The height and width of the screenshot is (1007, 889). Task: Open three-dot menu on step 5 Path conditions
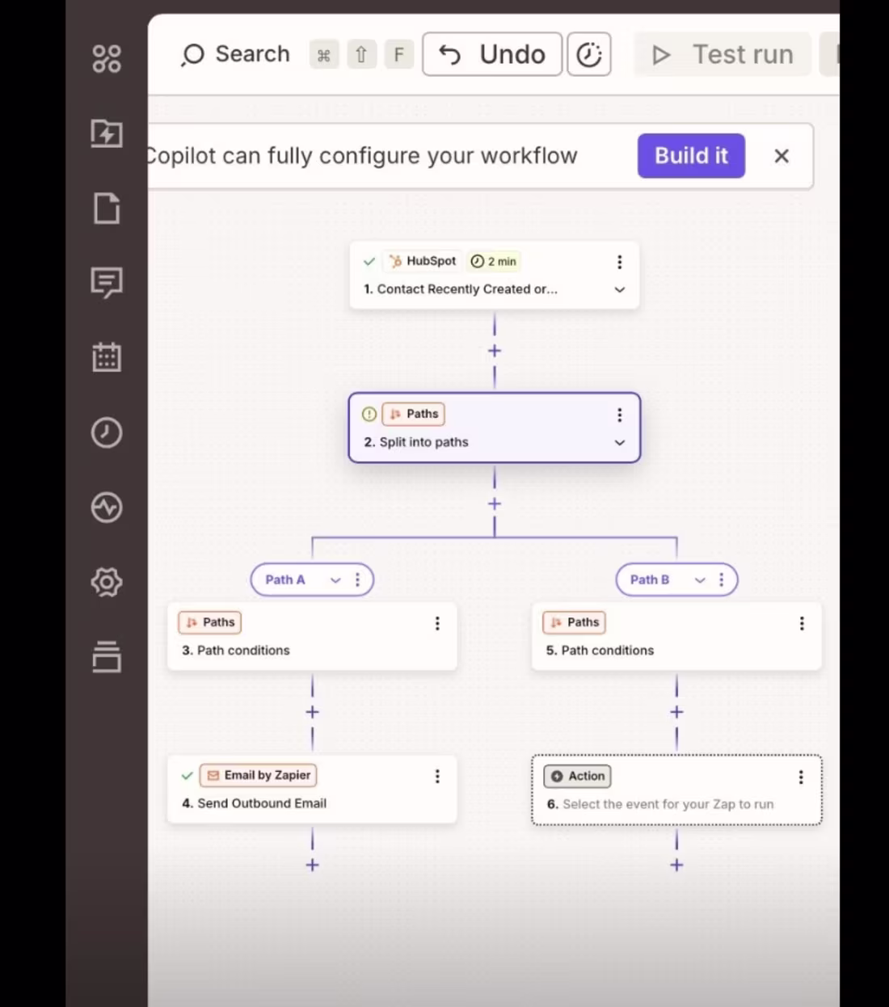[802, 623]
